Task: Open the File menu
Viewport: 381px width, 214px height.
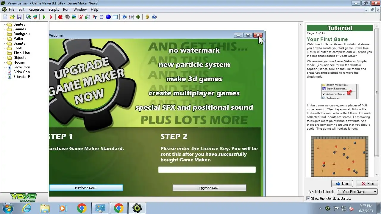Action: tap(12, 10)
